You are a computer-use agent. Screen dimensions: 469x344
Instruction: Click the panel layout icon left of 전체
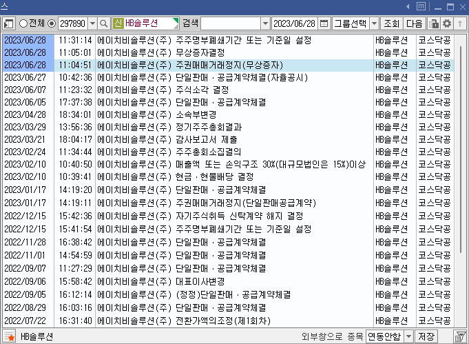(x=9, y=23)
